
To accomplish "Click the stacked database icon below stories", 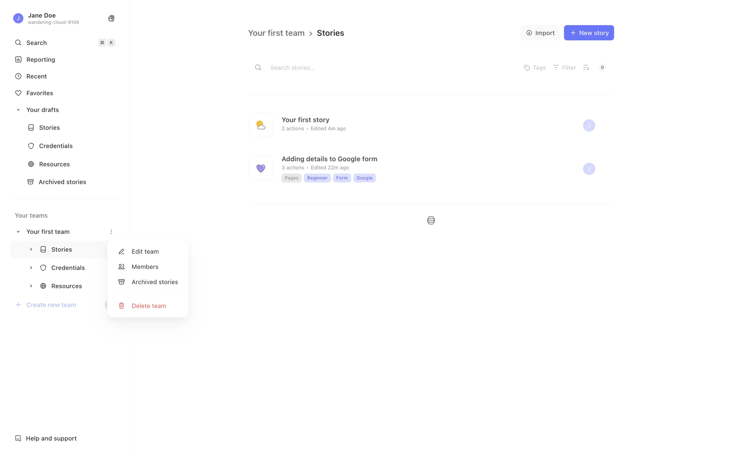I will click(x=431, y=221).
